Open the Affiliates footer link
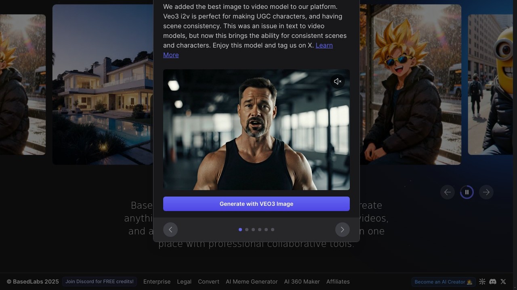Image resolution: width=517 pixels, height=290 pixels. coord(338,282)
